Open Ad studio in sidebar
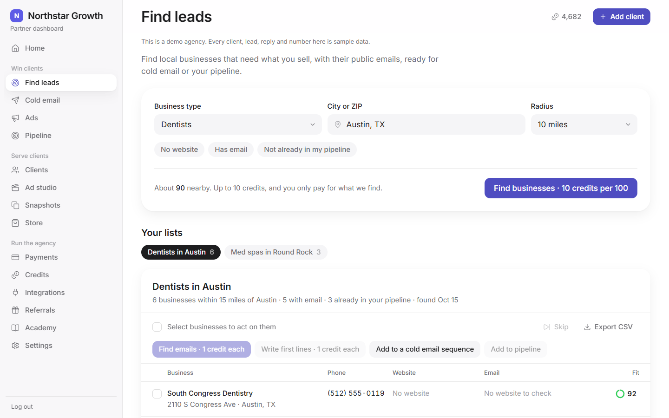The width and height of the screenshot is (669, 418). click(x=61, y=188)
